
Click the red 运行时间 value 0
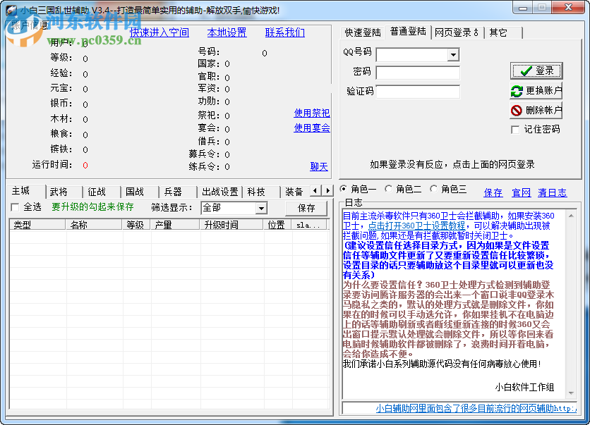85,166
